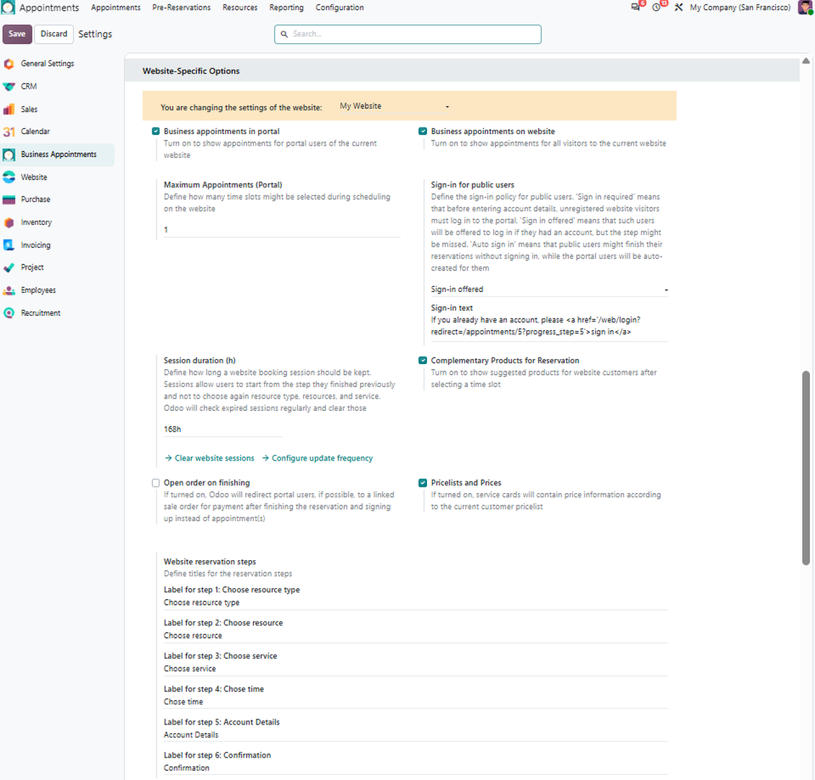This screenshot has width=815, height=780.
Task: Click the Appointments app logo icon
Action: pos(8,7)
